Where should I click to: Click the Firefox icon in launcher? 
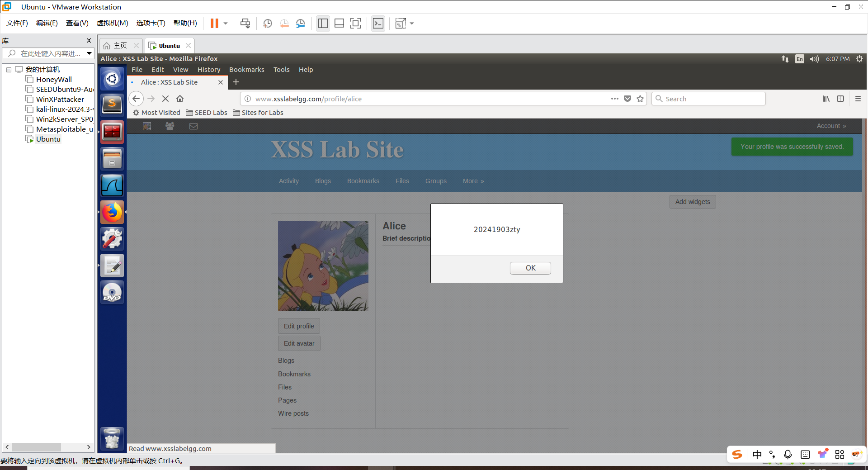click(112, 212)
